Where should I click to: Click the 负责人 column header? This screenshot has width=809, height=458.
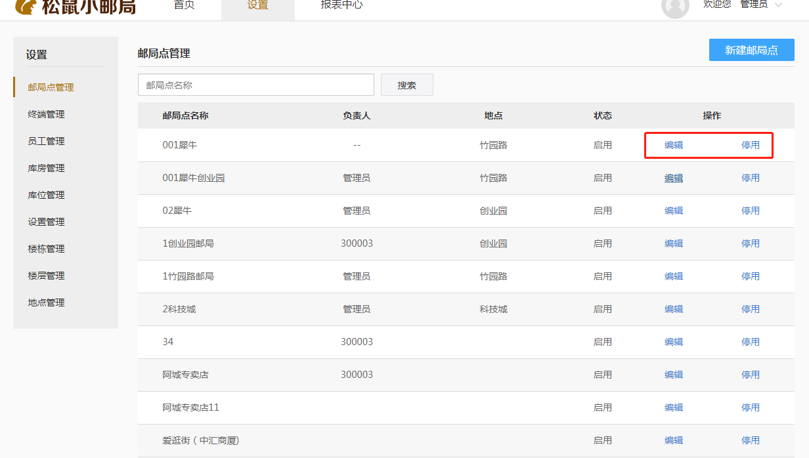pyautogui.click(x=357, y=115)
